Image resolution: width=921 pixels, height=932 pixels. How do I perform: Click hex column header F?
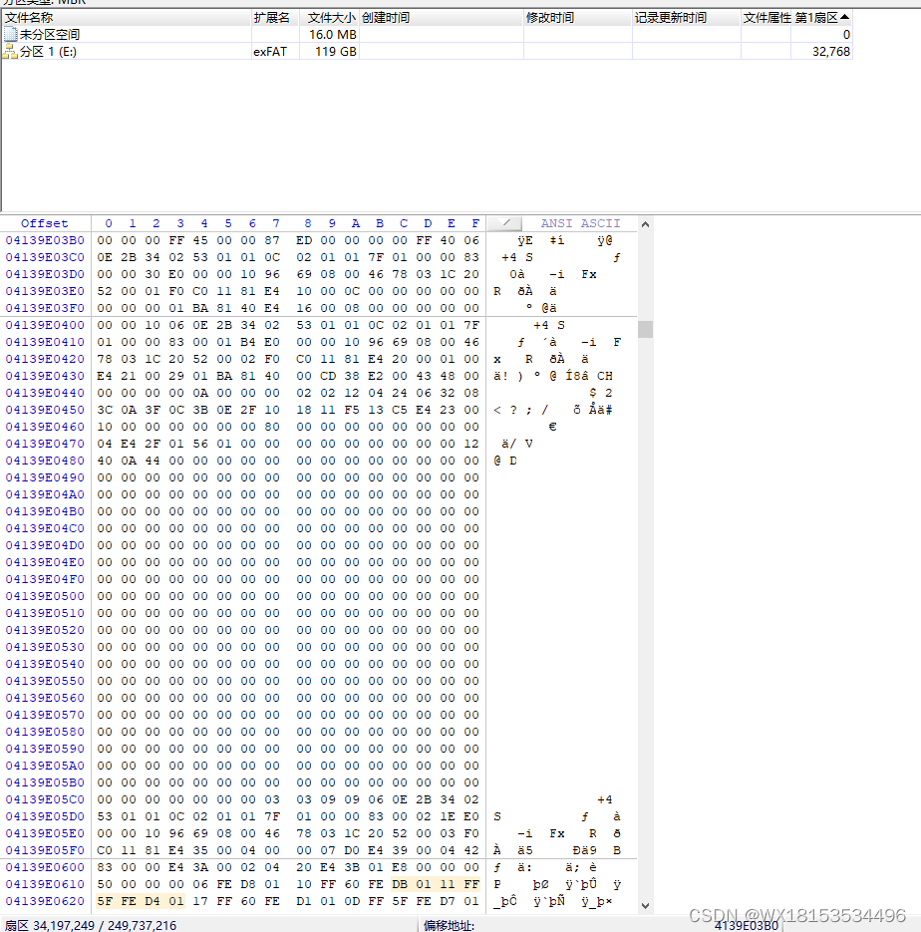(x=475, y=223)
